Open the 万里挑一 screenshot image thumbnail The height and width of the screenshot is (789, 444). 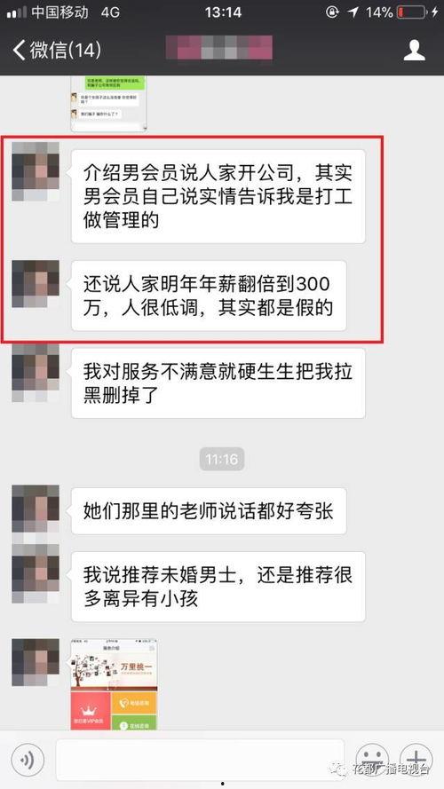[x=114, y=684]
